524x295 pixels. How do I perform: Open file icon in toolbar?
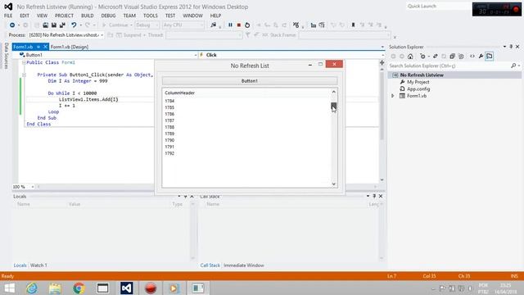pyautogui.click(x=45, y=25)
